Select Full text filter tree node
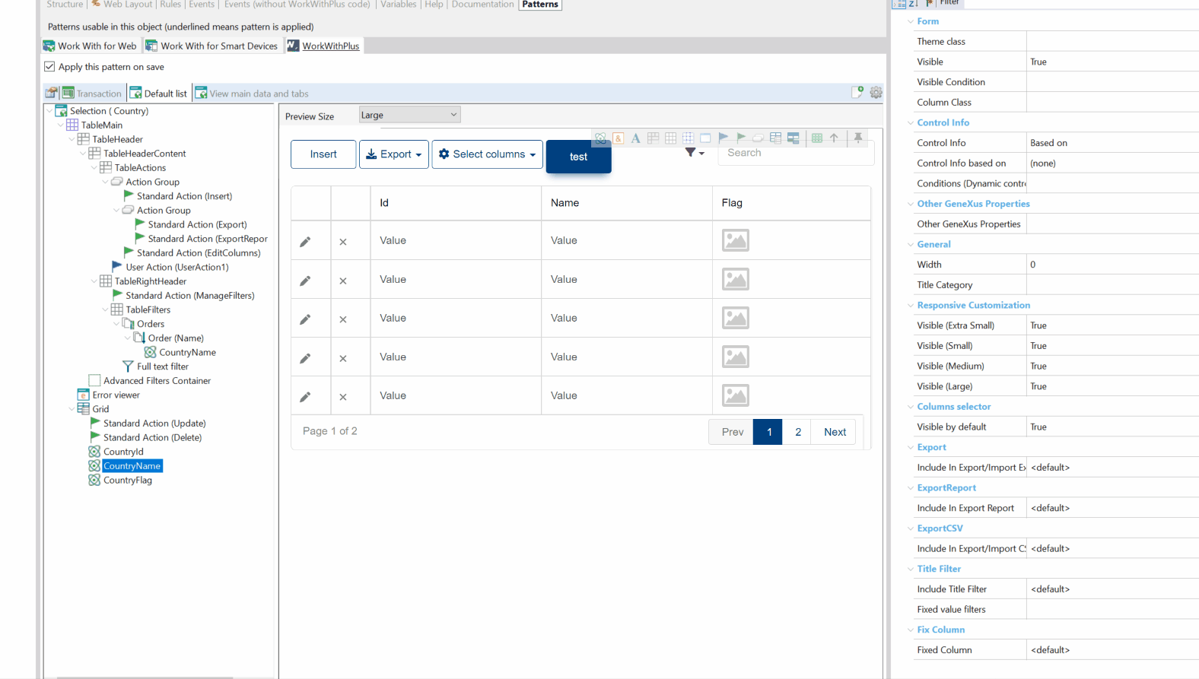This screenshot has width=1199, height=679. click(163, 366)
